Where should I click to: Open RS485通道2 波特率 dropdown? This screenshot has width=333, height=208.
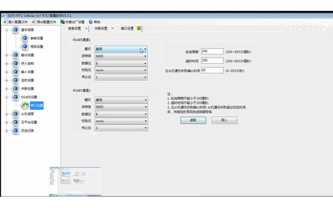coord(121,107)
